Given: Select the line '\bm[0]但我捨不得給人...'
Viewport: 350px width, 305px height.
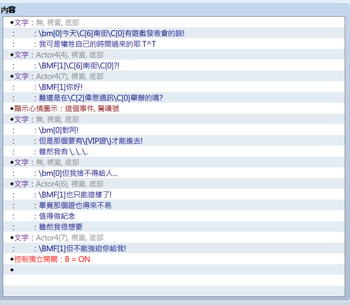Looking at the screenshot, I should 174,173.
